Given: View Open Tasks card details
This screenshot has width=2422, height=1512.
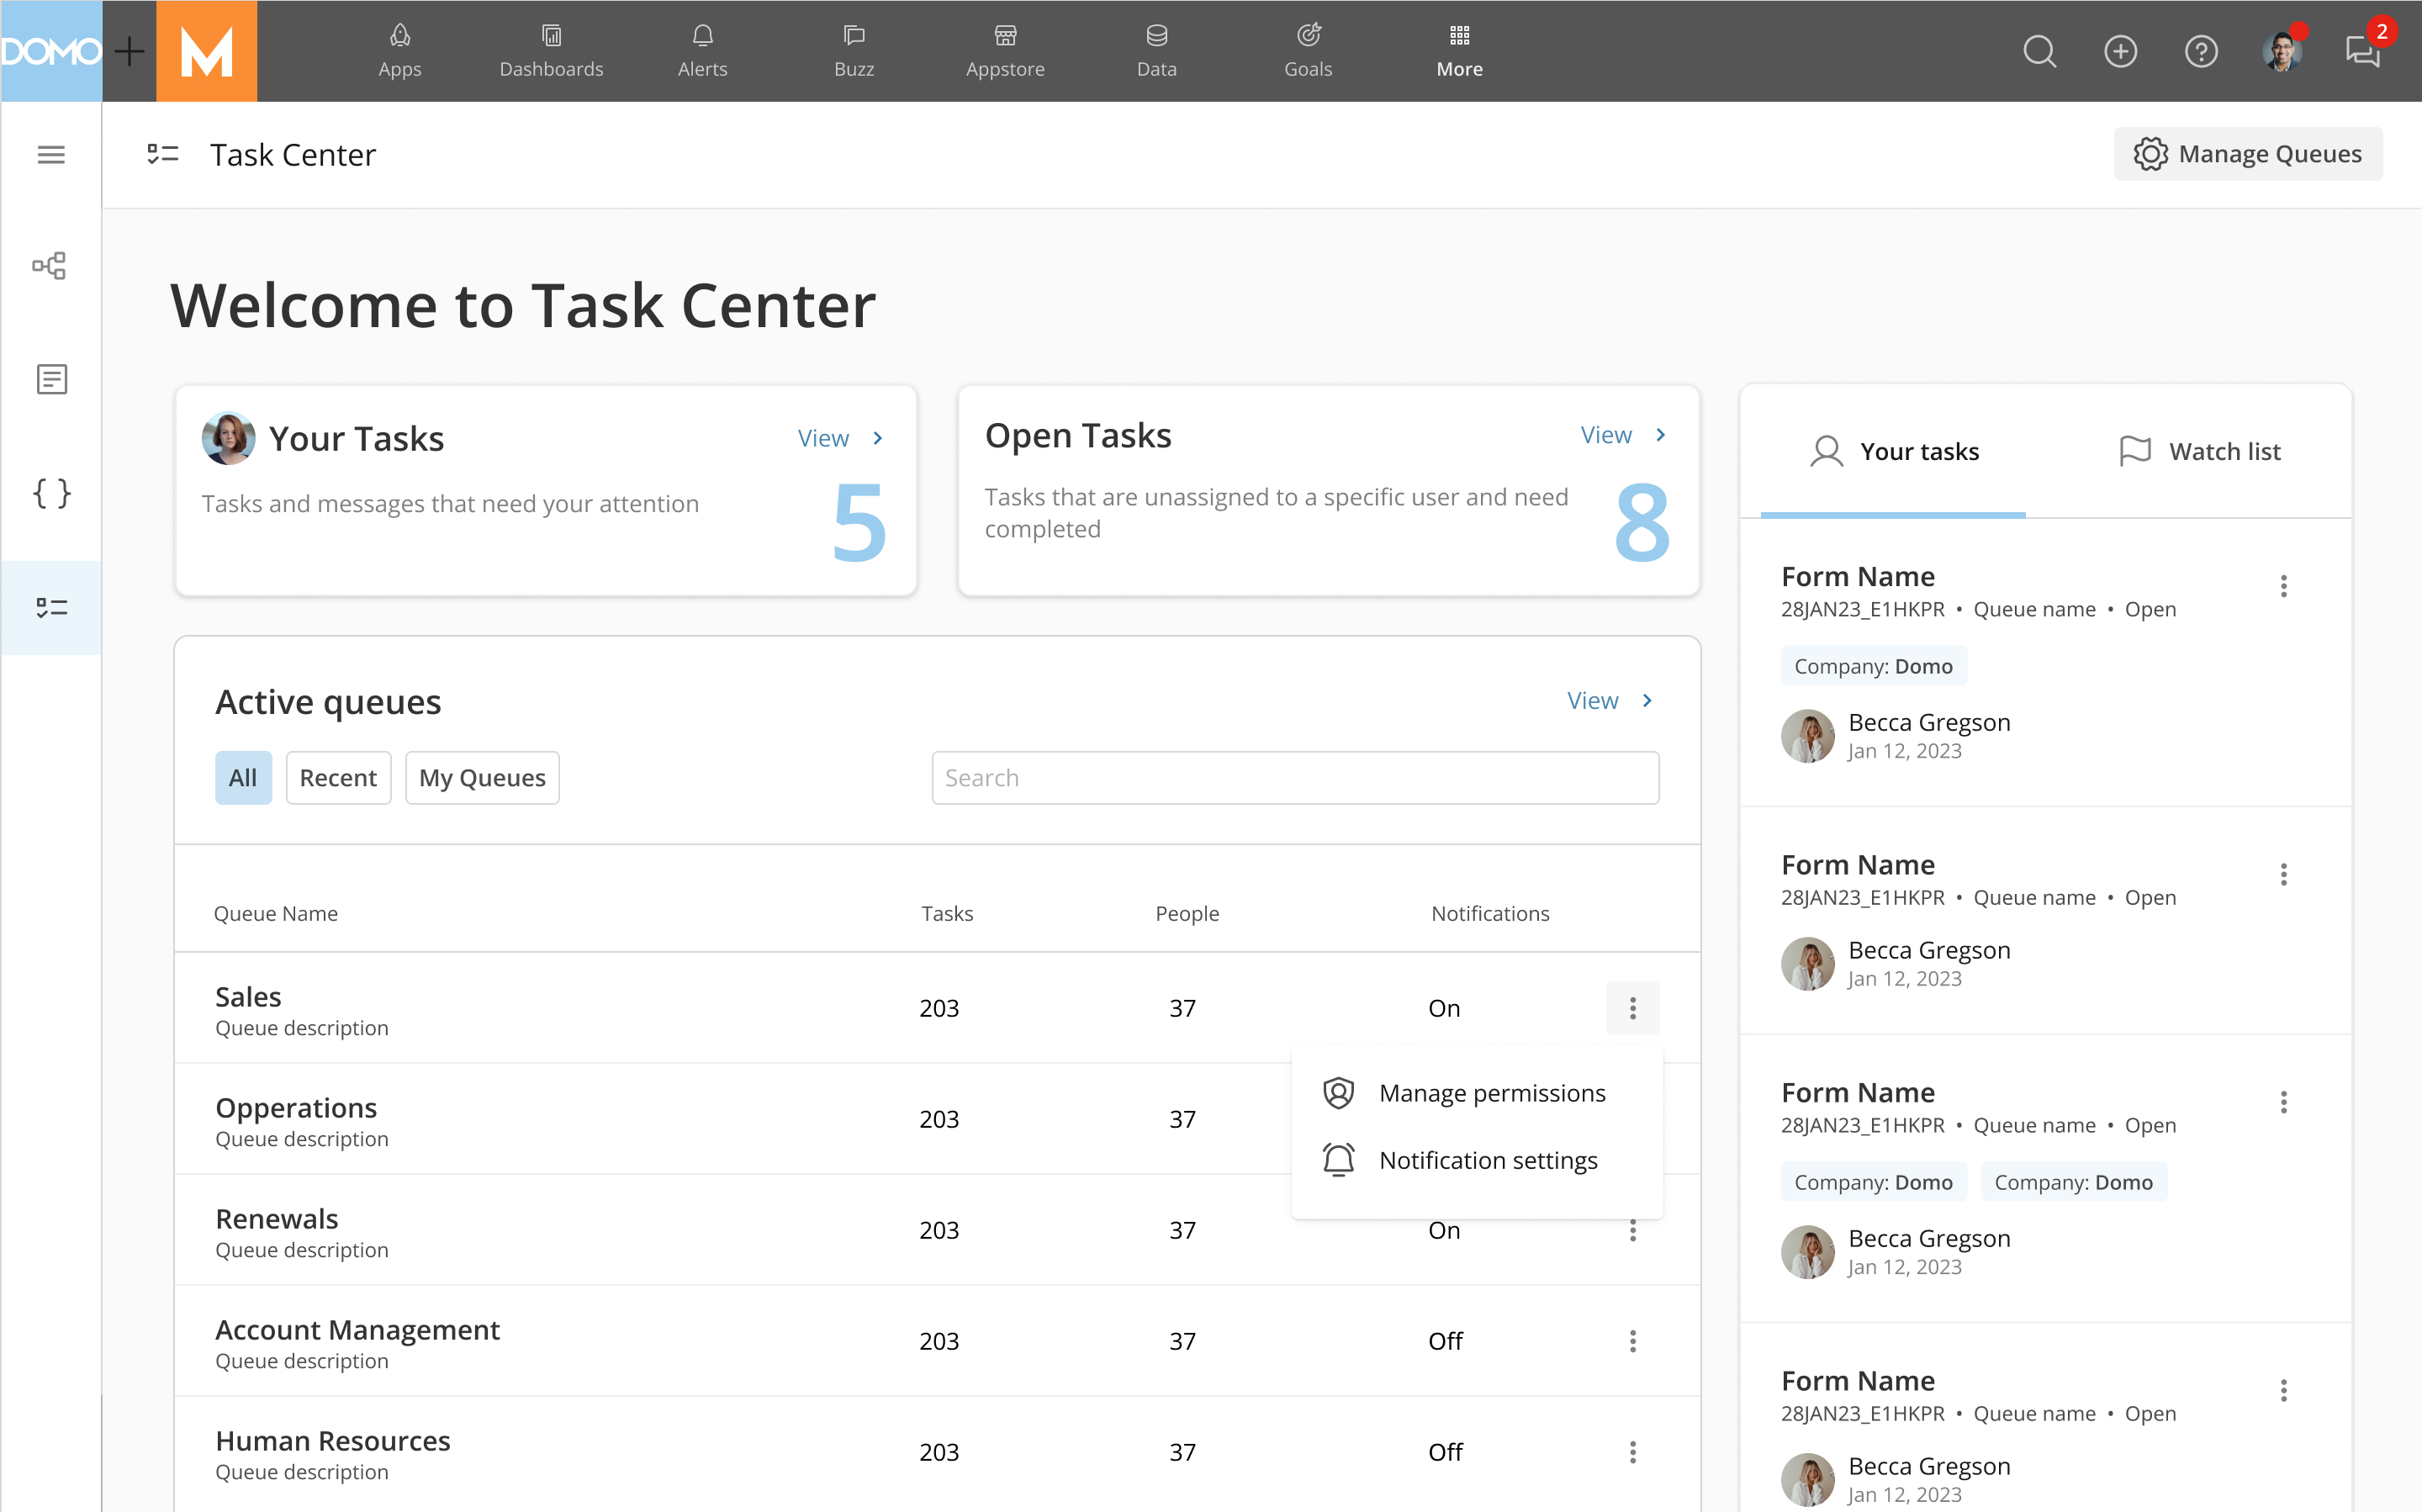Looking at the screenshot, I should (x=1623, y=435).
